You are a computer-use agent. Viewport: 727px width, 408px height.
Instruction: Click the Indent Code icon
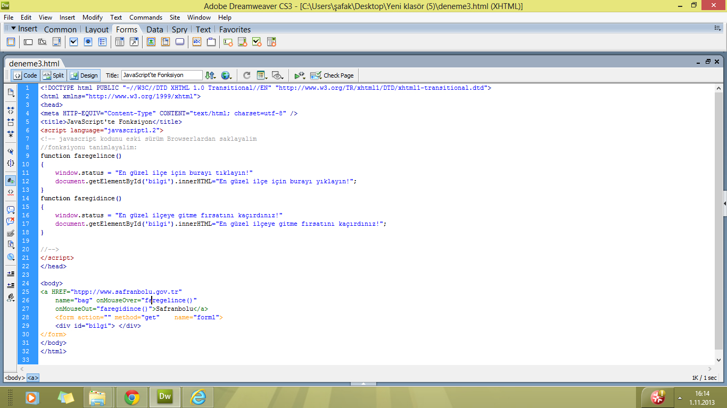tap(11, 274)
